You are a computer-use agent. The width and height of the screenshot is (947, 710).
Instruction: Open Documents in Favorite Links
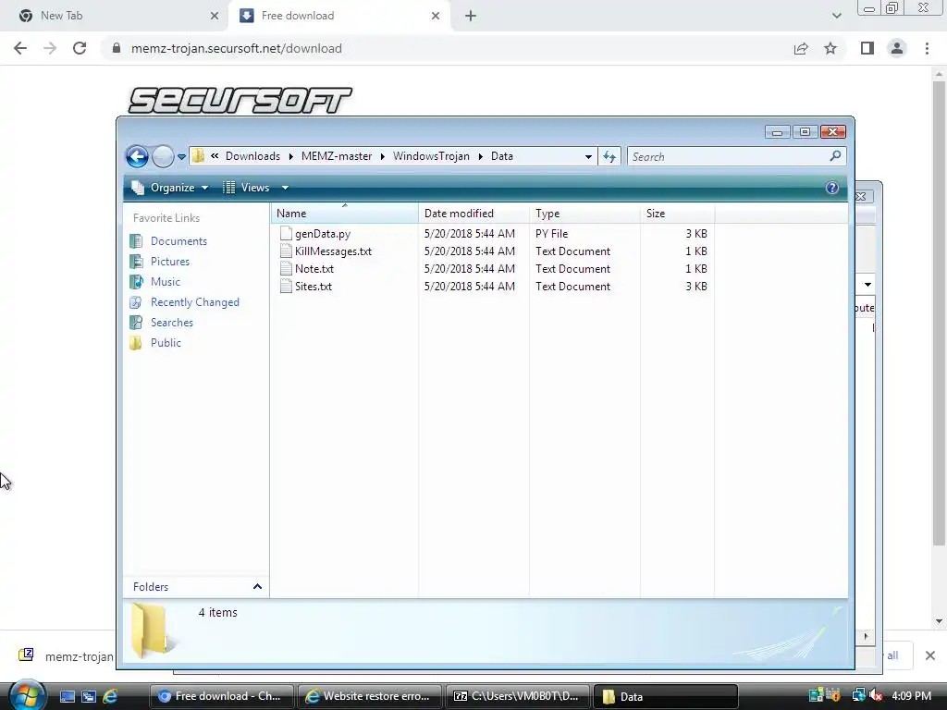click(x=178, y=241)
